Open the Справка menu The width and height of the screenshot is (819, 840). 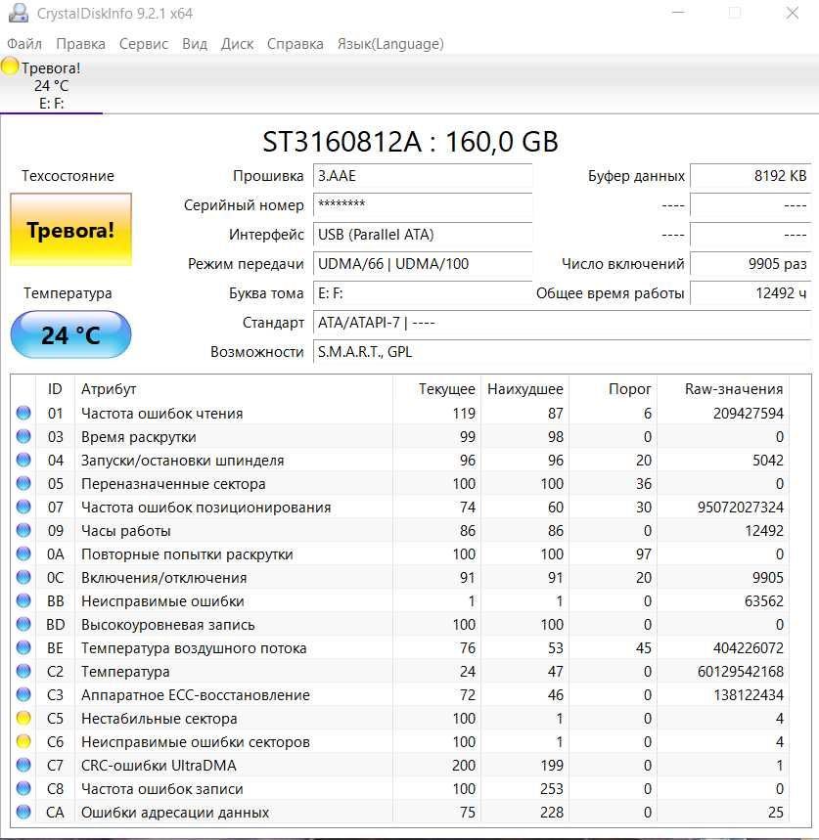[x=296, y=44]
